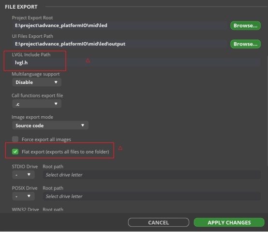Click the warning triangle beside LVGL Include Path
Viewport: 268px width, 232px height.
88,61
